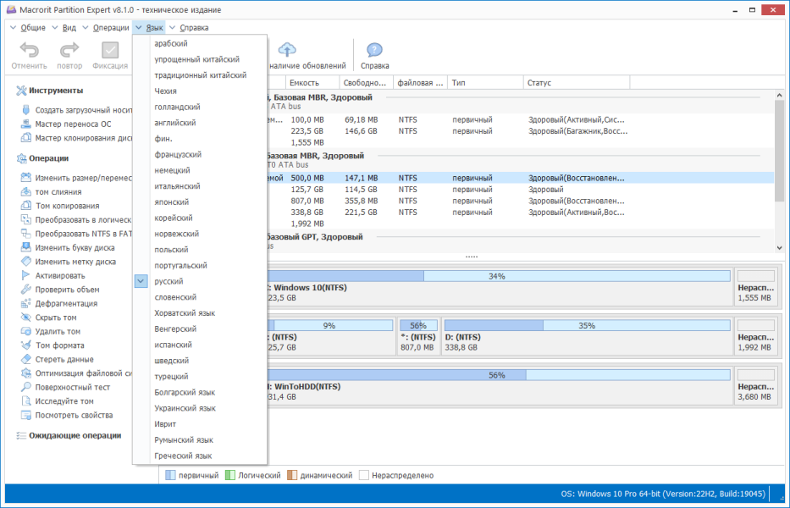Click the Тип column header
Viewport: 790px width, 508px height.
pyautogui.click(x=485, y=83)
